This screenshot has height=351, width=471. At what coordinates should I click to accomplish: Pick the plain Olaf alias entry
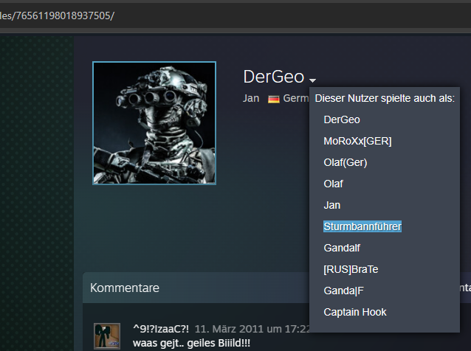[x=333, y=184]
